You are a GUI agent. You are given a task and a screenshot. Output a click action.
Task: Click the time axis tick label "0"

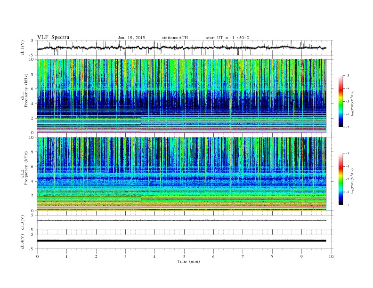(x=37, y=256)
